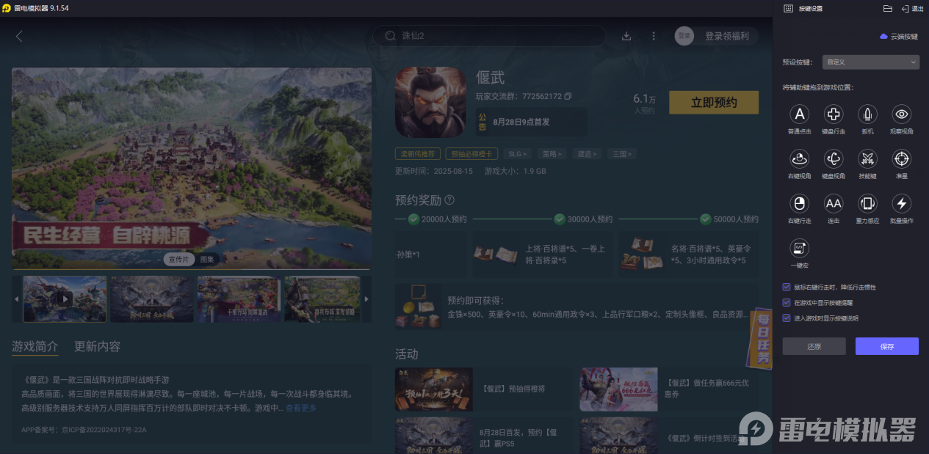Open the 【偃武】倒计时签到 activity
The width and height of the screenshot is (929, 454).
(x=668, y=436)
